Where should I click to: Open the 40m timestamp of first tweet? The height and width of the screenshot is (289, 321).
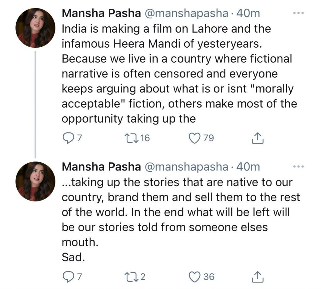pos(248,13)
